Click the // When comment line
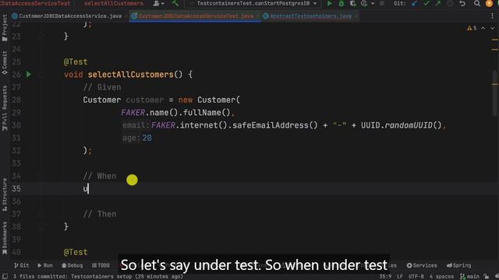 tap(100, 177)
